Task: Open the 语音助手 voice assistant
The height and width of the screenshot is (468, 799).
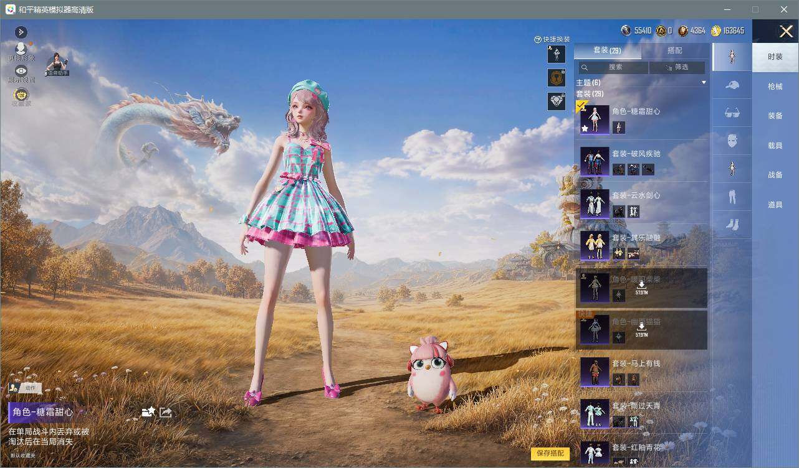Action: pos(57,64)
